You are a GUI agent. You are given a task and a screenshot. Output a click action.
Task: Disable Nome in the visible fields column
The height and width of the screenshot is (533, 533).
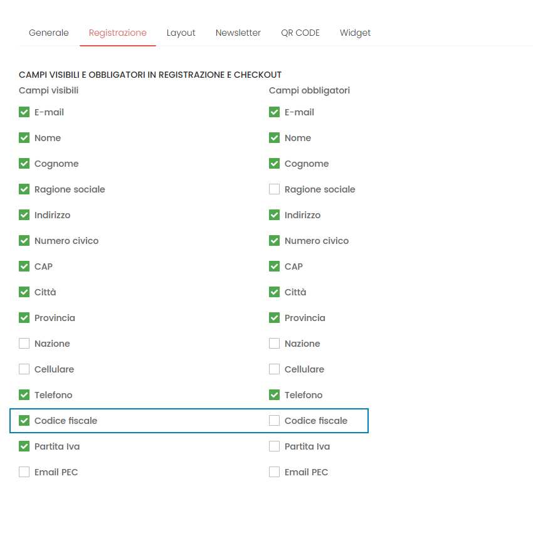point(24,138)
